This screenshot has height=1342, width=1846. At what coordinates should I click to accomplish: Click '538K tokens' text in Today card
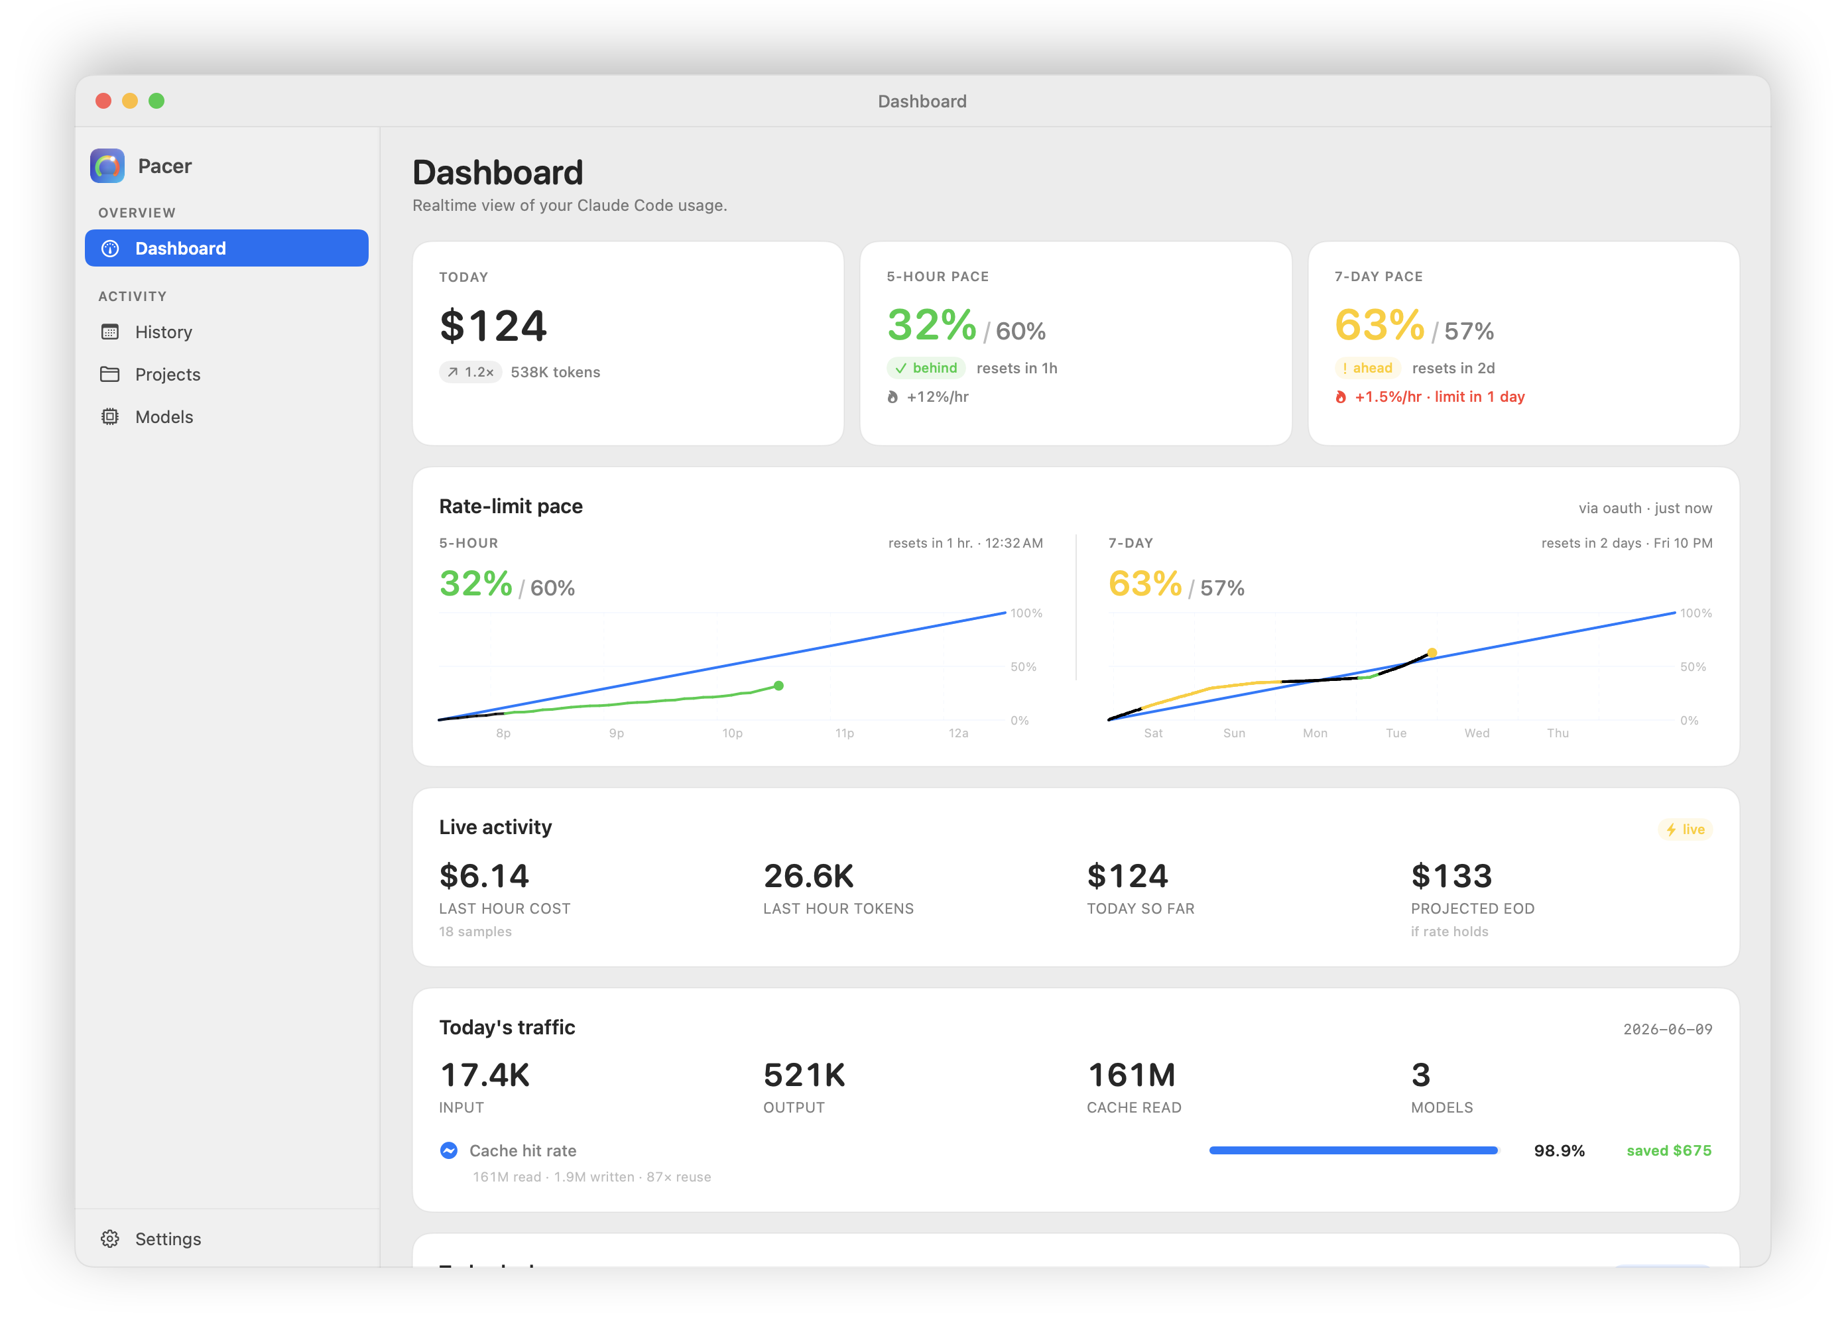click(x=555, y=372)
